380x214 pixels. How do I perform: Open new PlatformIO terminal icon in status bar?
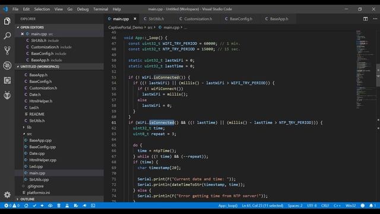tap(93, 206)
